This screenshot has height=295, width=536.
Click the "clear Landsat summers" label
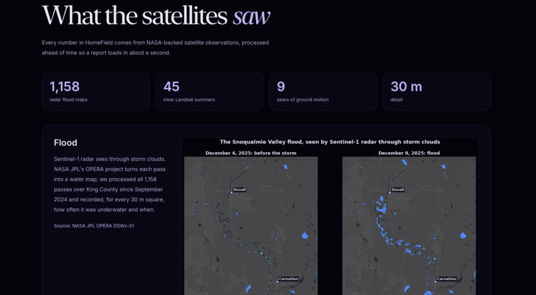189,100
